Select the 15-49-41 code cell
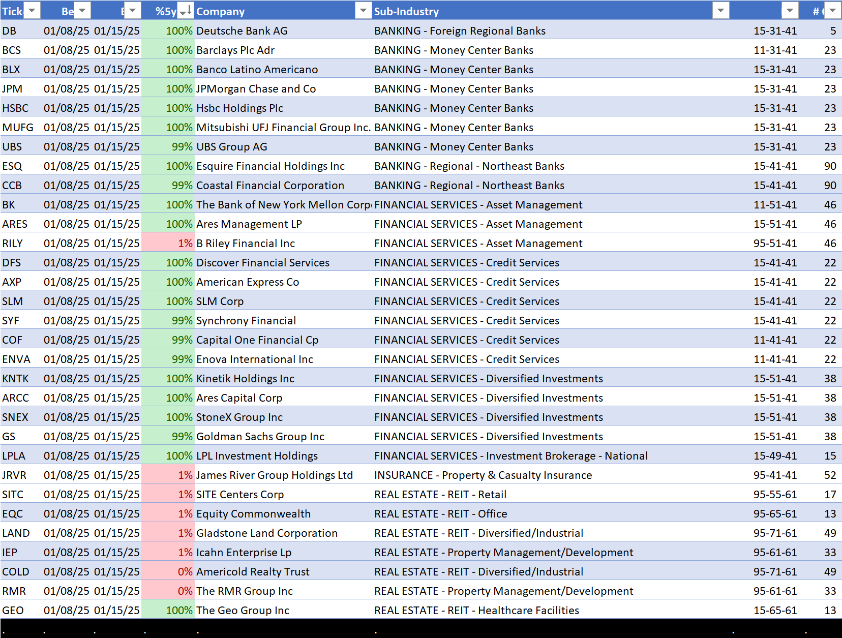Viewport: 842px width, 638px height. click(x=765, y=456)
